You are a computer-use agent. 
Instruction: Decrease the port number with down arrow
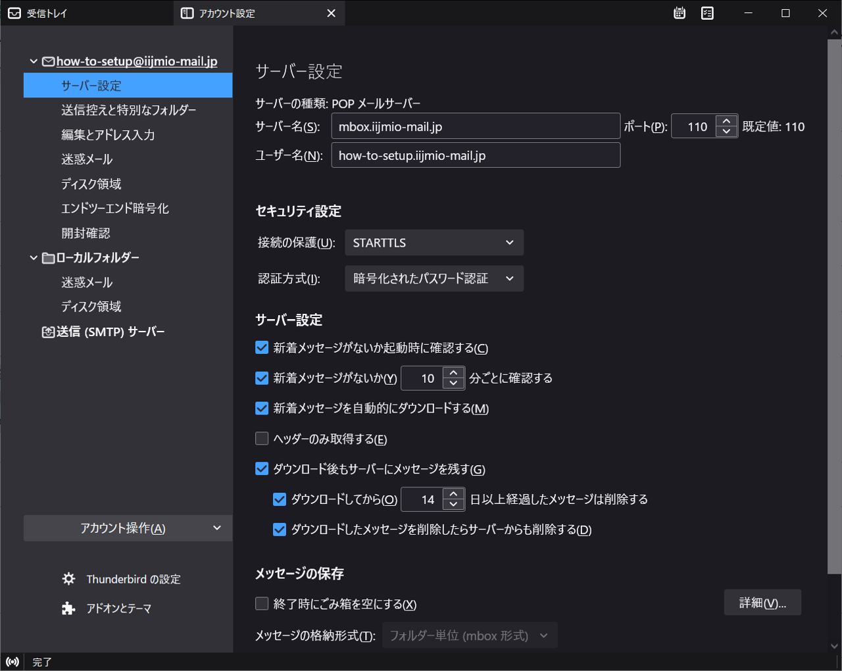coord(726,132)
